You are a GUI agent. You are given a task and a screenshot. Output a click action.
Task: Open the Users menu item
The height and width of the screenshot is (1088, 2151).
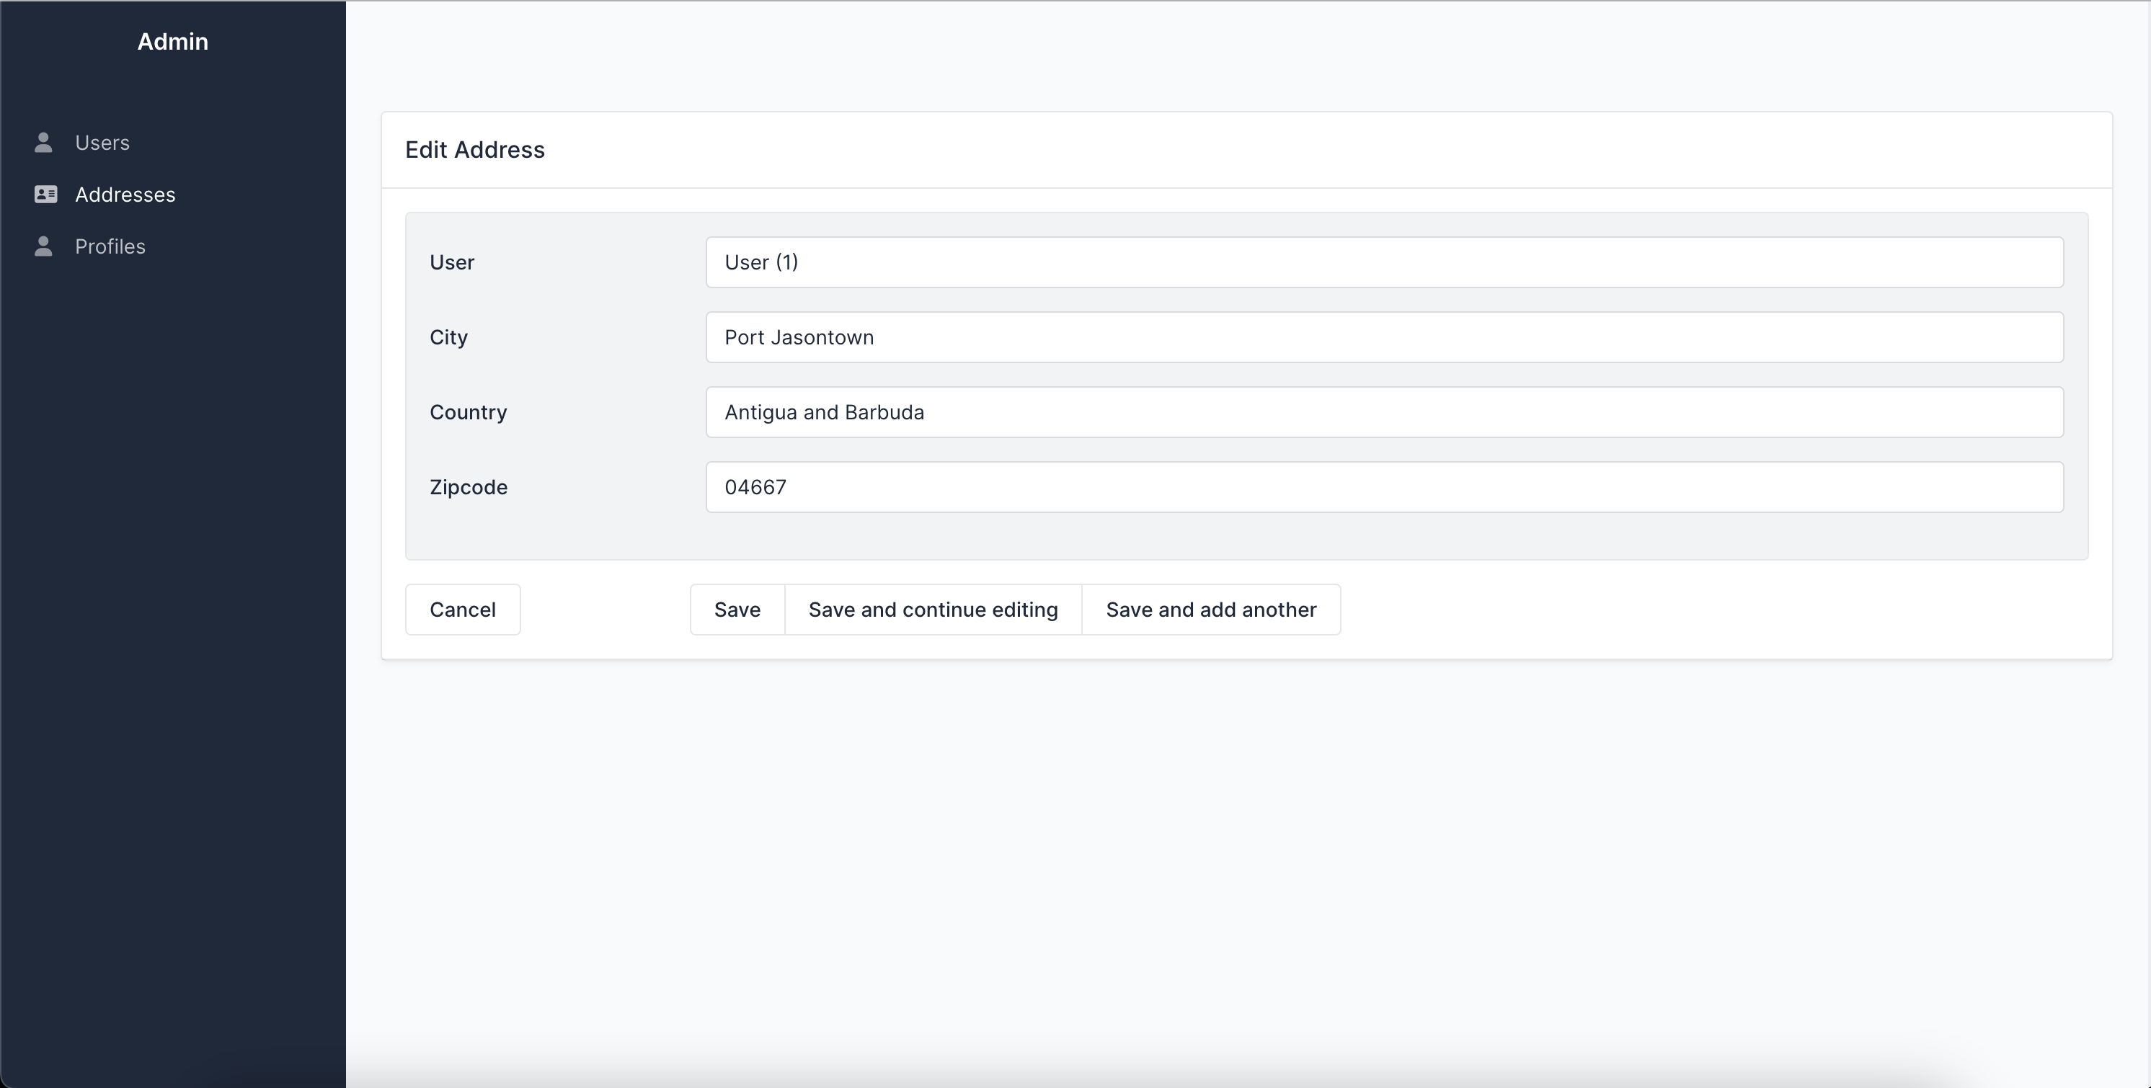click(102, 143)
